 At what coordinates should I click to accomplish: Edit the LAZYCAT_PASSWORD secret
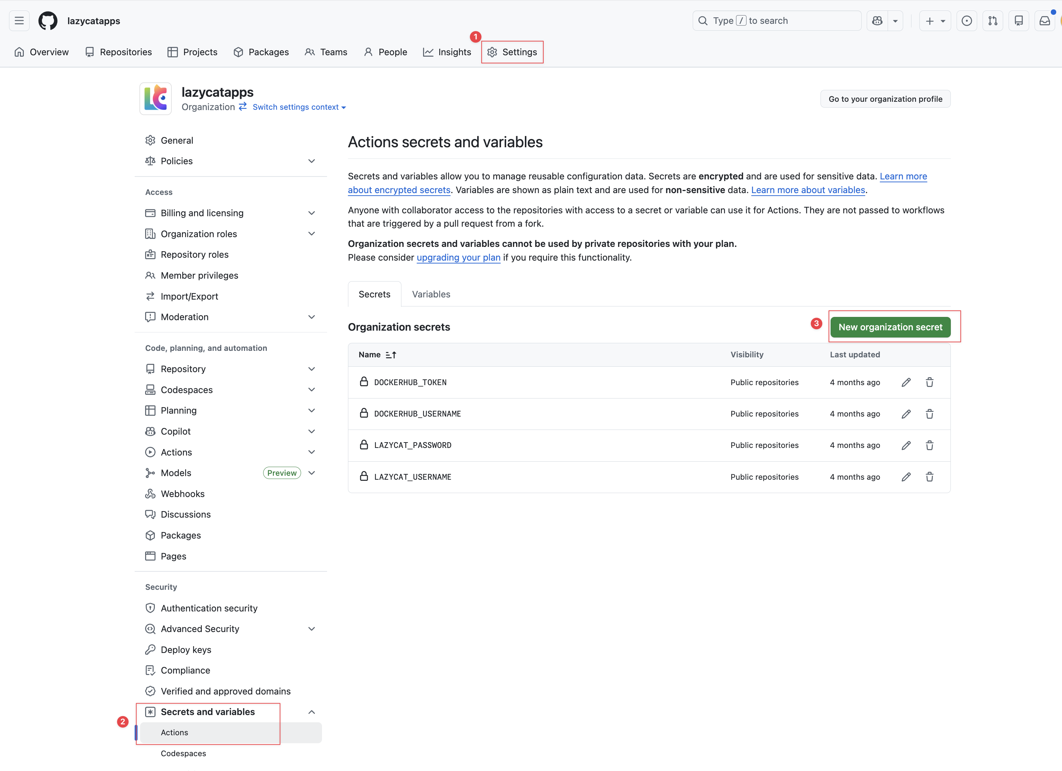pos(906,445)
